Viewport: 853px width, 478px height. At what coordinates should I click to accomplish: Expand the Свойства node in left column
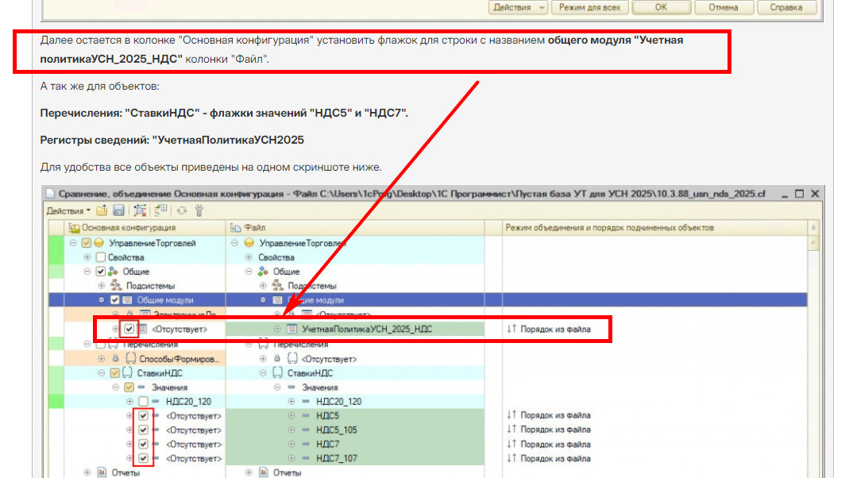[x=87, y=257]
